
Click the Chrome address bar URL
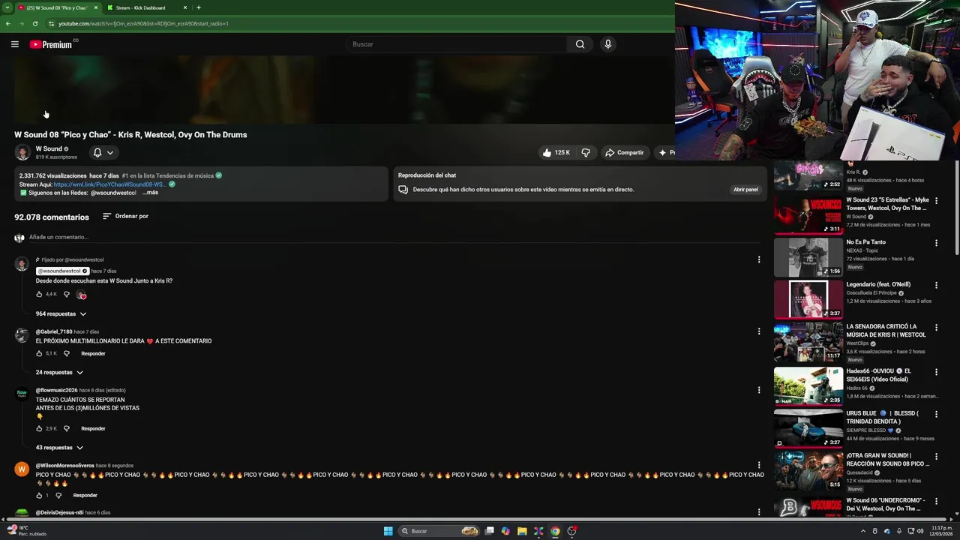(143, 23)
